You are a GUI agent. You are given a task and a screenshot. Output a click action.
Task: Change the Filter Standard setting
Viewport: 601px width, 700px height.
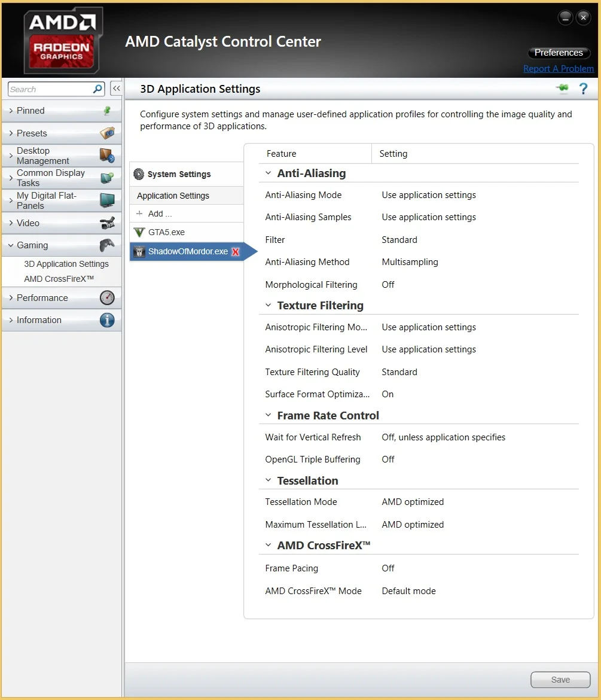point(399,240)
